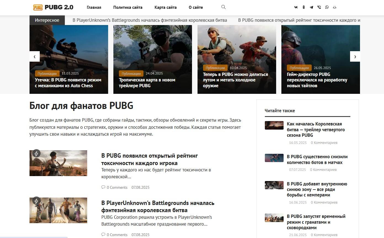Image resolution: width=384 pixels, height=238 pixels.
Task: Open carousel article about sharing loot
Action: point(235,80)
